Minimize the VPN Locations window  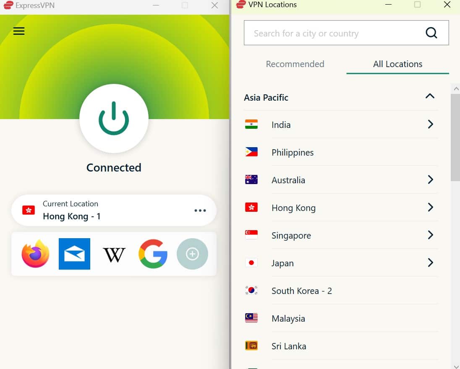click(x=388, y=4)
